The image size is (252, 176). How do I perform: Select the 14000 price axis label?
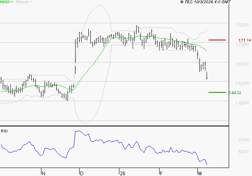(x=242, y=103)
